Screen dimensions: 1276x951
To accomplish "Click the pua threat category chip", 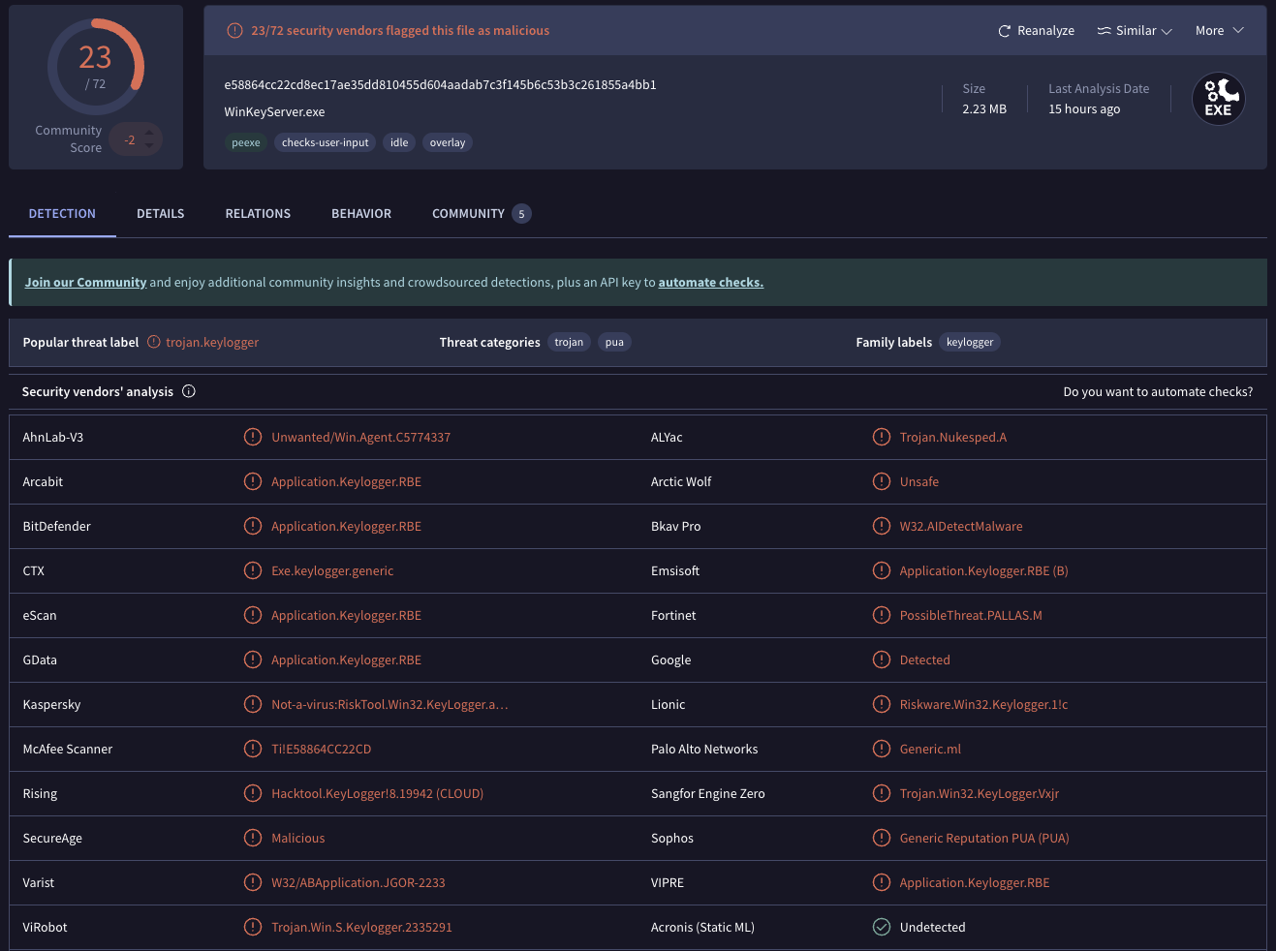I will [x=614, y=342].
